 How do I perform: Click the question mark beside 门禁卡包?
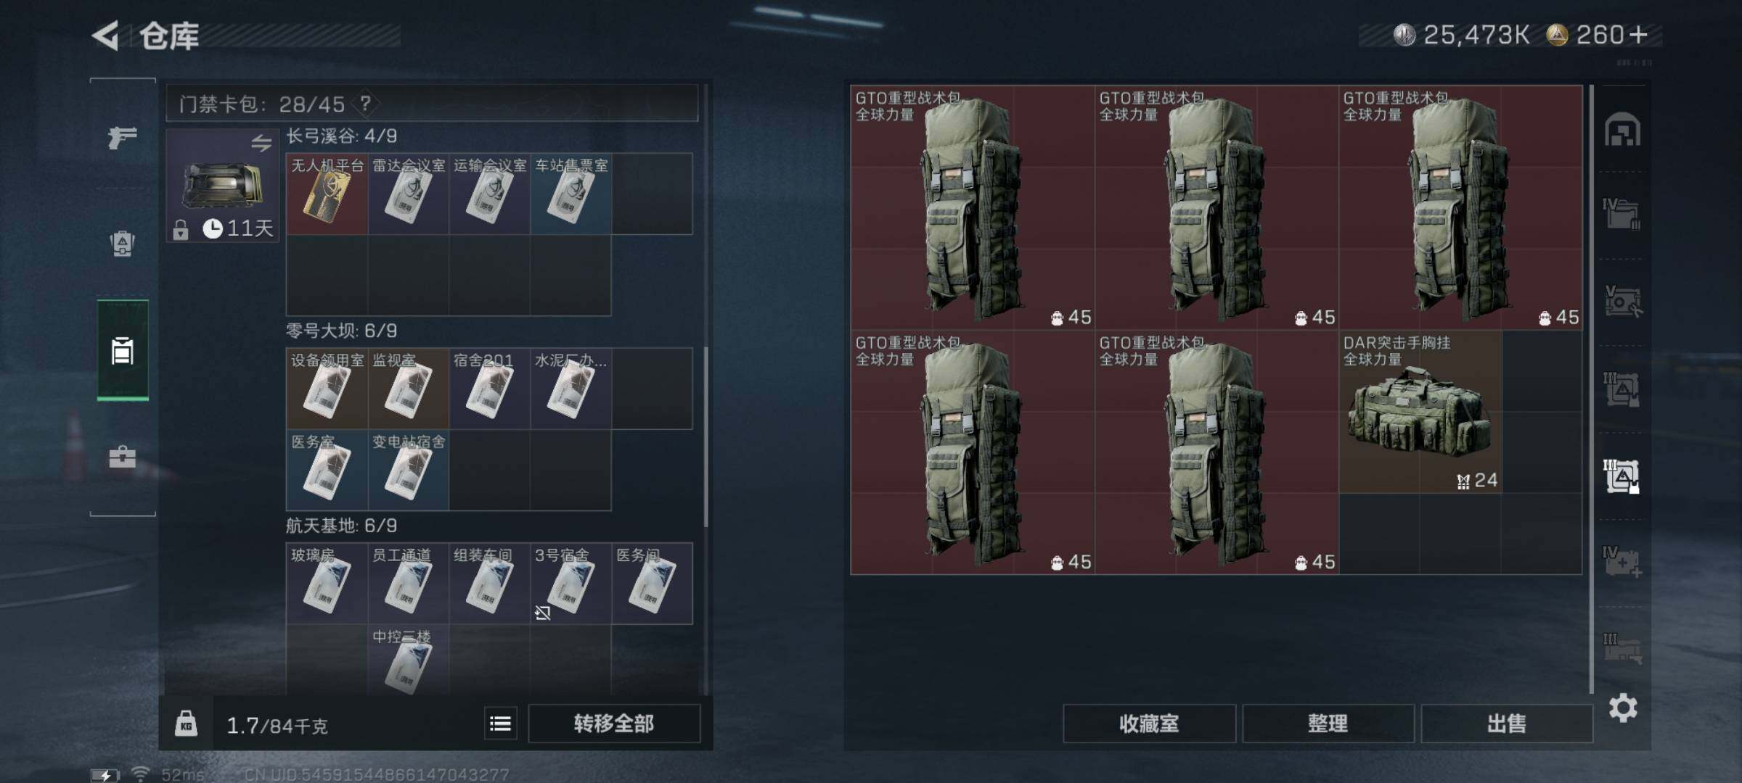pyautogui.click(x=365, y=104)
